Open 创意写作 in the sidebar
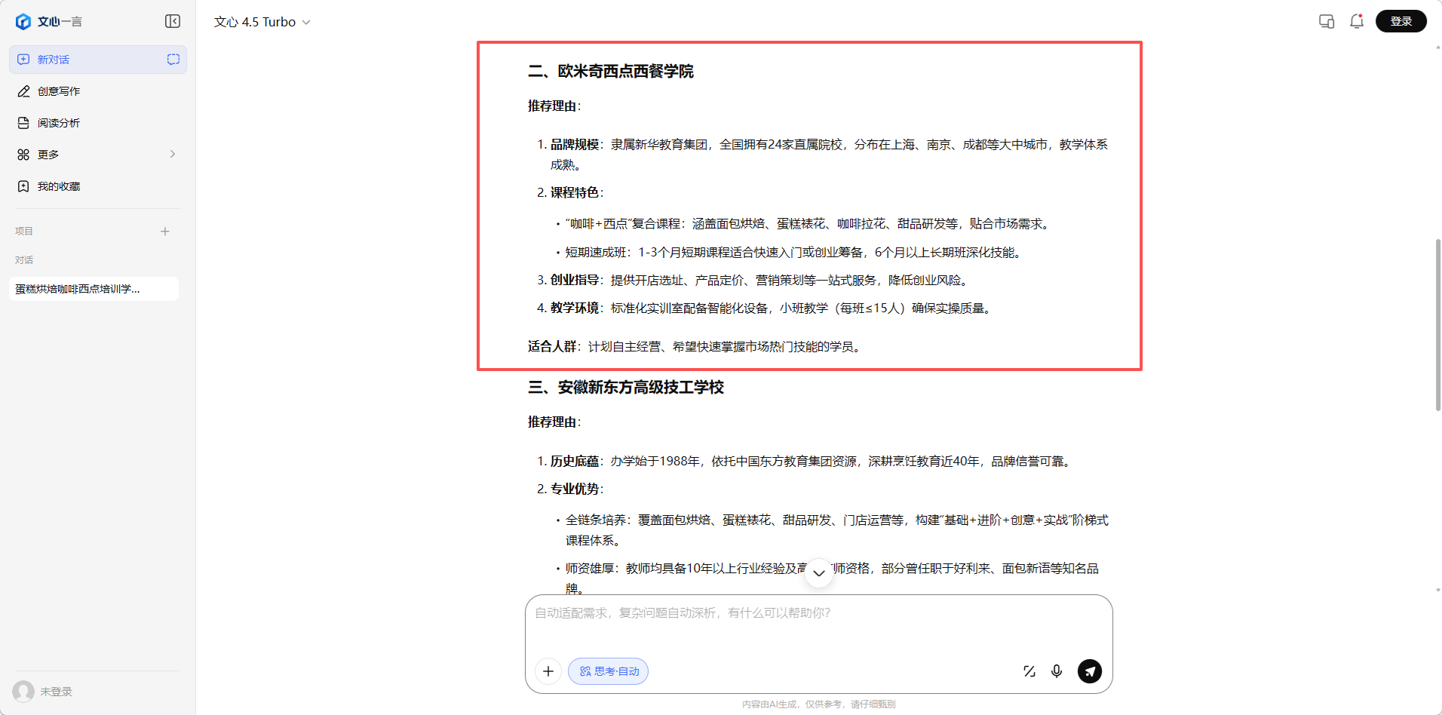This screenshot has width=1442, height=715. (59, 91)
